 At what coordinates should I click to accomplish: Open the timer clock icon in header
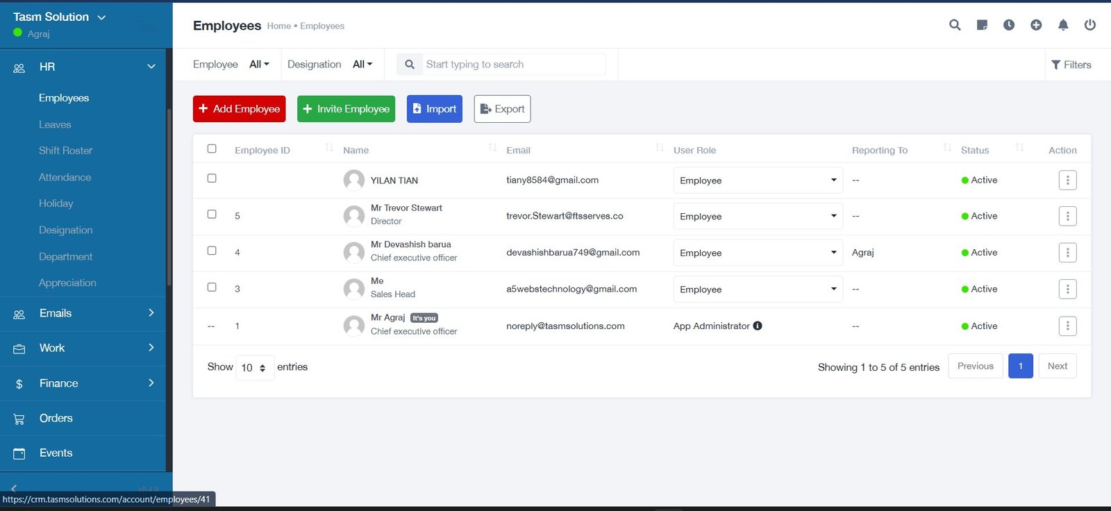[1009, 25]
